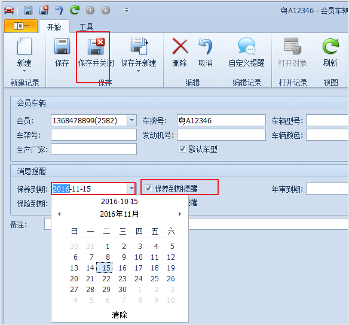This screenshot has height=325, width=349.
Task: Click the 清除 clear button in calendar
Action: [x=120, y=315]
